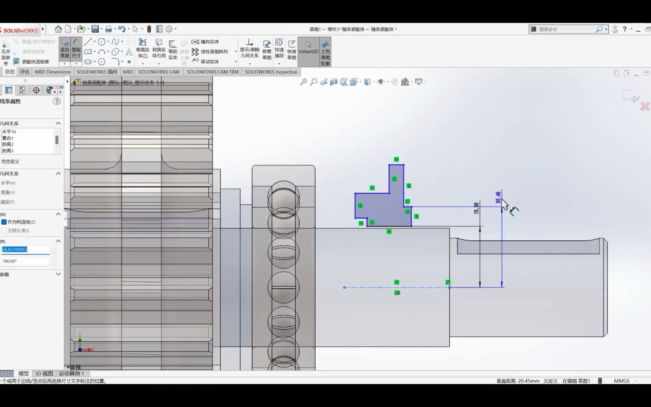Viewport: 651px width, 407px height.
Task: Select the Spline sketch tool
Action: pyautogui.click(x=115, y=41)
